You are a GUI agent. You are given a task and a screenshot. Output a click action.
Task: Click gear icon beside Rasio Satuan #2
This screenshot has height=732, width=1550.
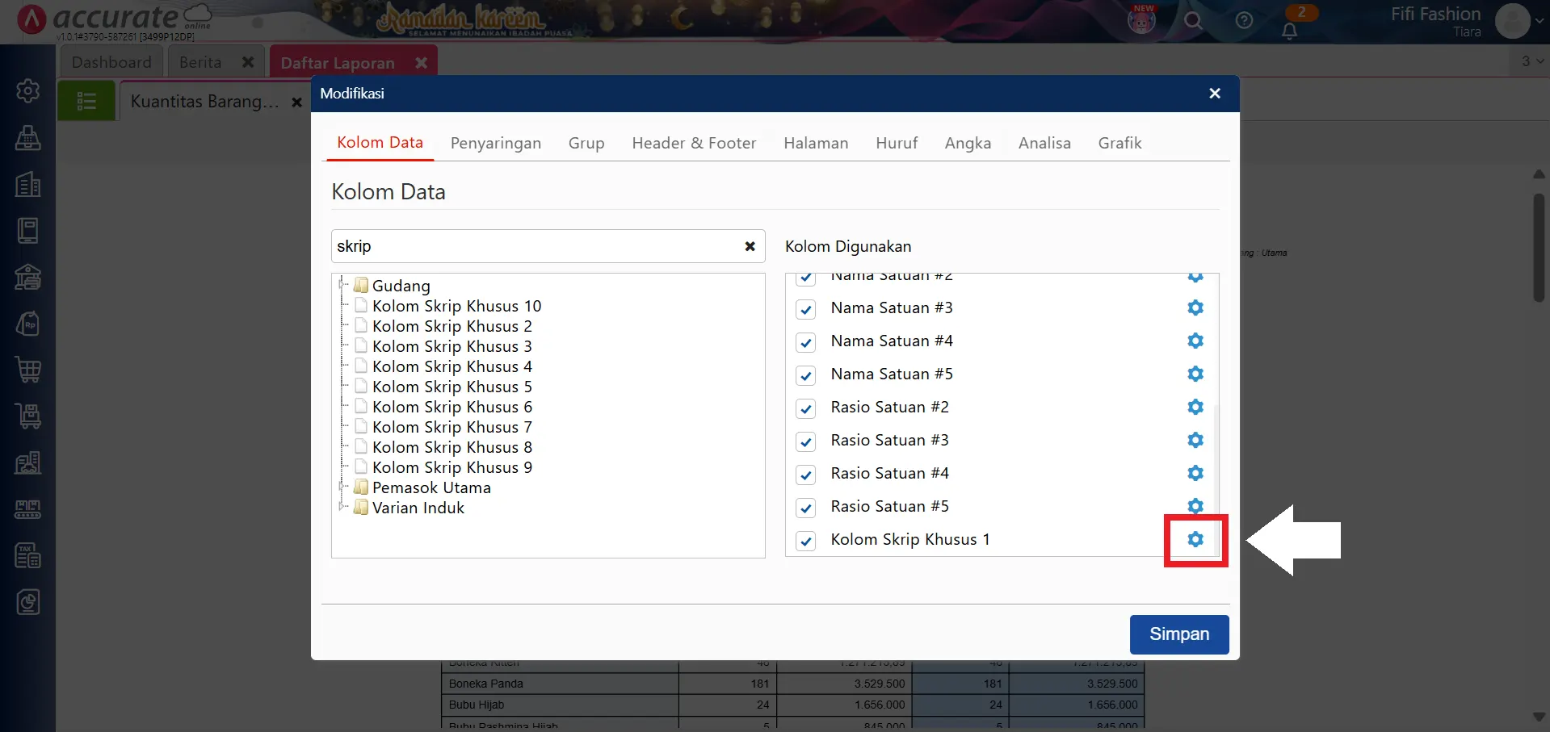pos(1195,407)
